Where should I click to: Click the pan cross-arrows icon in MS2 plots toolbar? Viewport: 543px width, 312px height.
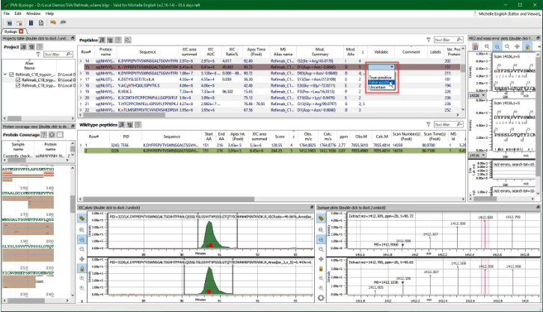(518, 46)
